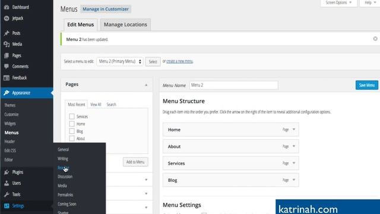Viewport: 380px width, 214px height.
Task: Expand the first collapsed panel below Add to Menu
Action: [146, 180]
